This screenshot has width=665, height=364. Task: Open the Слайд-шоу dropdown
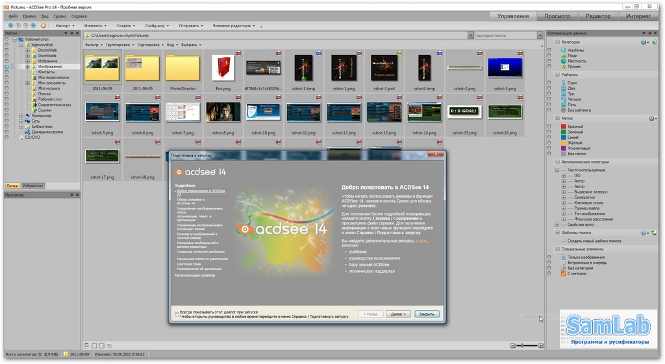[x=157, y=26]
